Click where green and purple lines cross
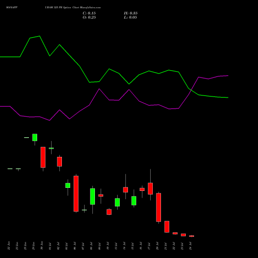258x258 pixels. point(191,90)
